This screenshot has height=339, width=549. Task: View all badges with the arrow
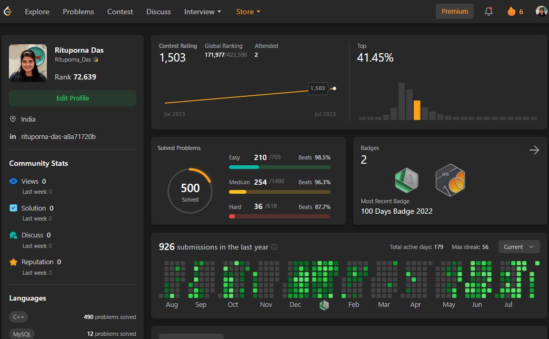(x=534, y=150)
